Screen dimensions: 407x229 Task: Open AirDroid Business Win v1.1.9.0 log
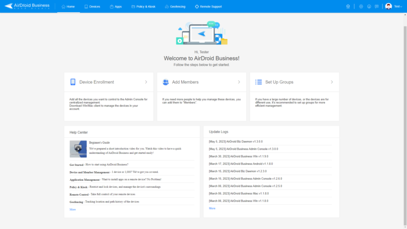[238, 156]
